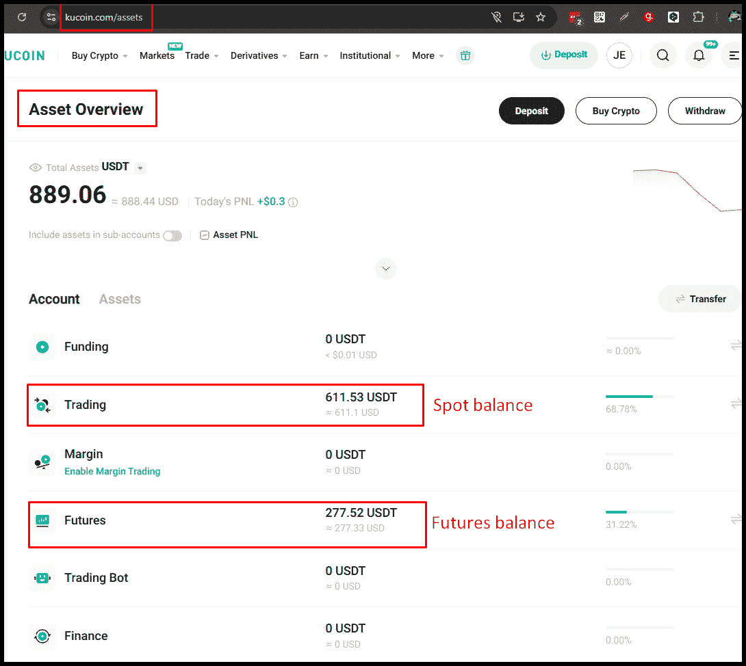Expand the Earn menu

pos(313,55)
